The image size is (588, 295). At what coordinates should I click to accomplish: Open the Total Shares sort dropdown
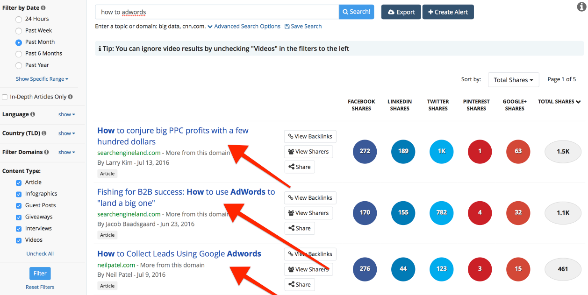pos(513,80)
